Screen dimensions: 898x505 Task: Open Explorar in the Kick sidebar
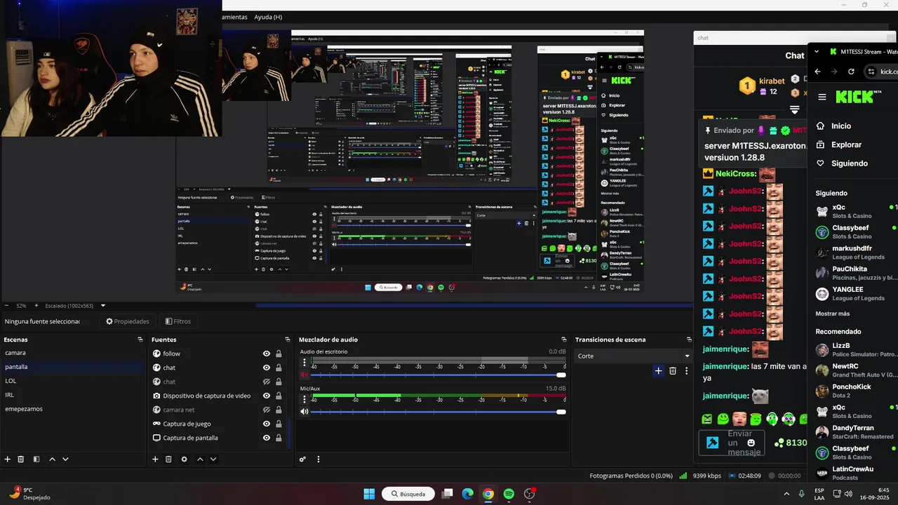(846, 144)
